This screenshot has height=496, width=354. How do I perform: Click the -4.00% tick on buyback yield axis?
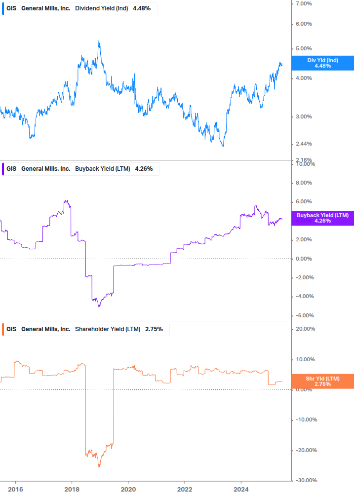[305, 297]
